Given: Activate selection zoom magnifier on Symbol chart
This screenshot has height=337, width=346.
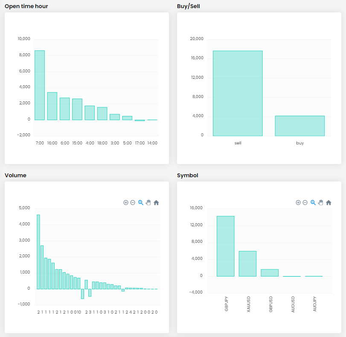Looking at the screenshot, I should point(313,202).
